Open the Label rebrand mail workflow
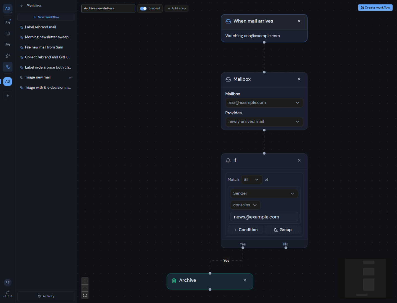This screenshot has height=303, width=397. [46, 27]
